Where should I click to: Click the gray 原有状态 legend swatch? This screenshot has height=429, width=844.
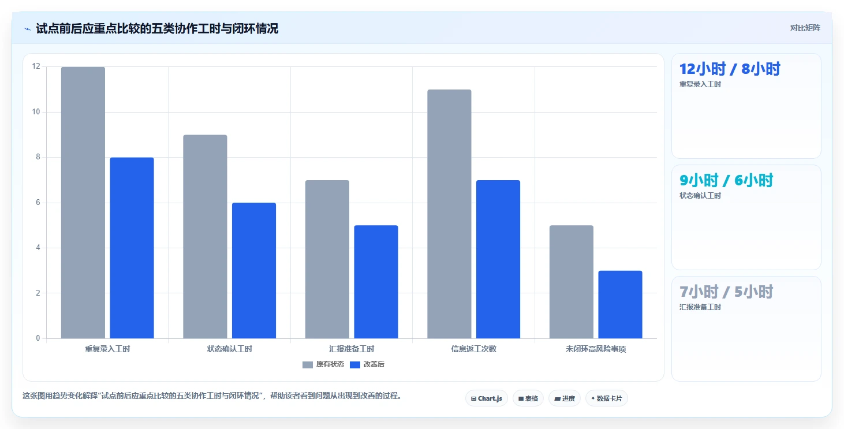pyautogui.click(x=308, y=365)
